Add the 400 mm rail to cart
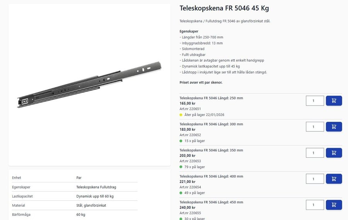The image size is (348, 220). [334, 179]
